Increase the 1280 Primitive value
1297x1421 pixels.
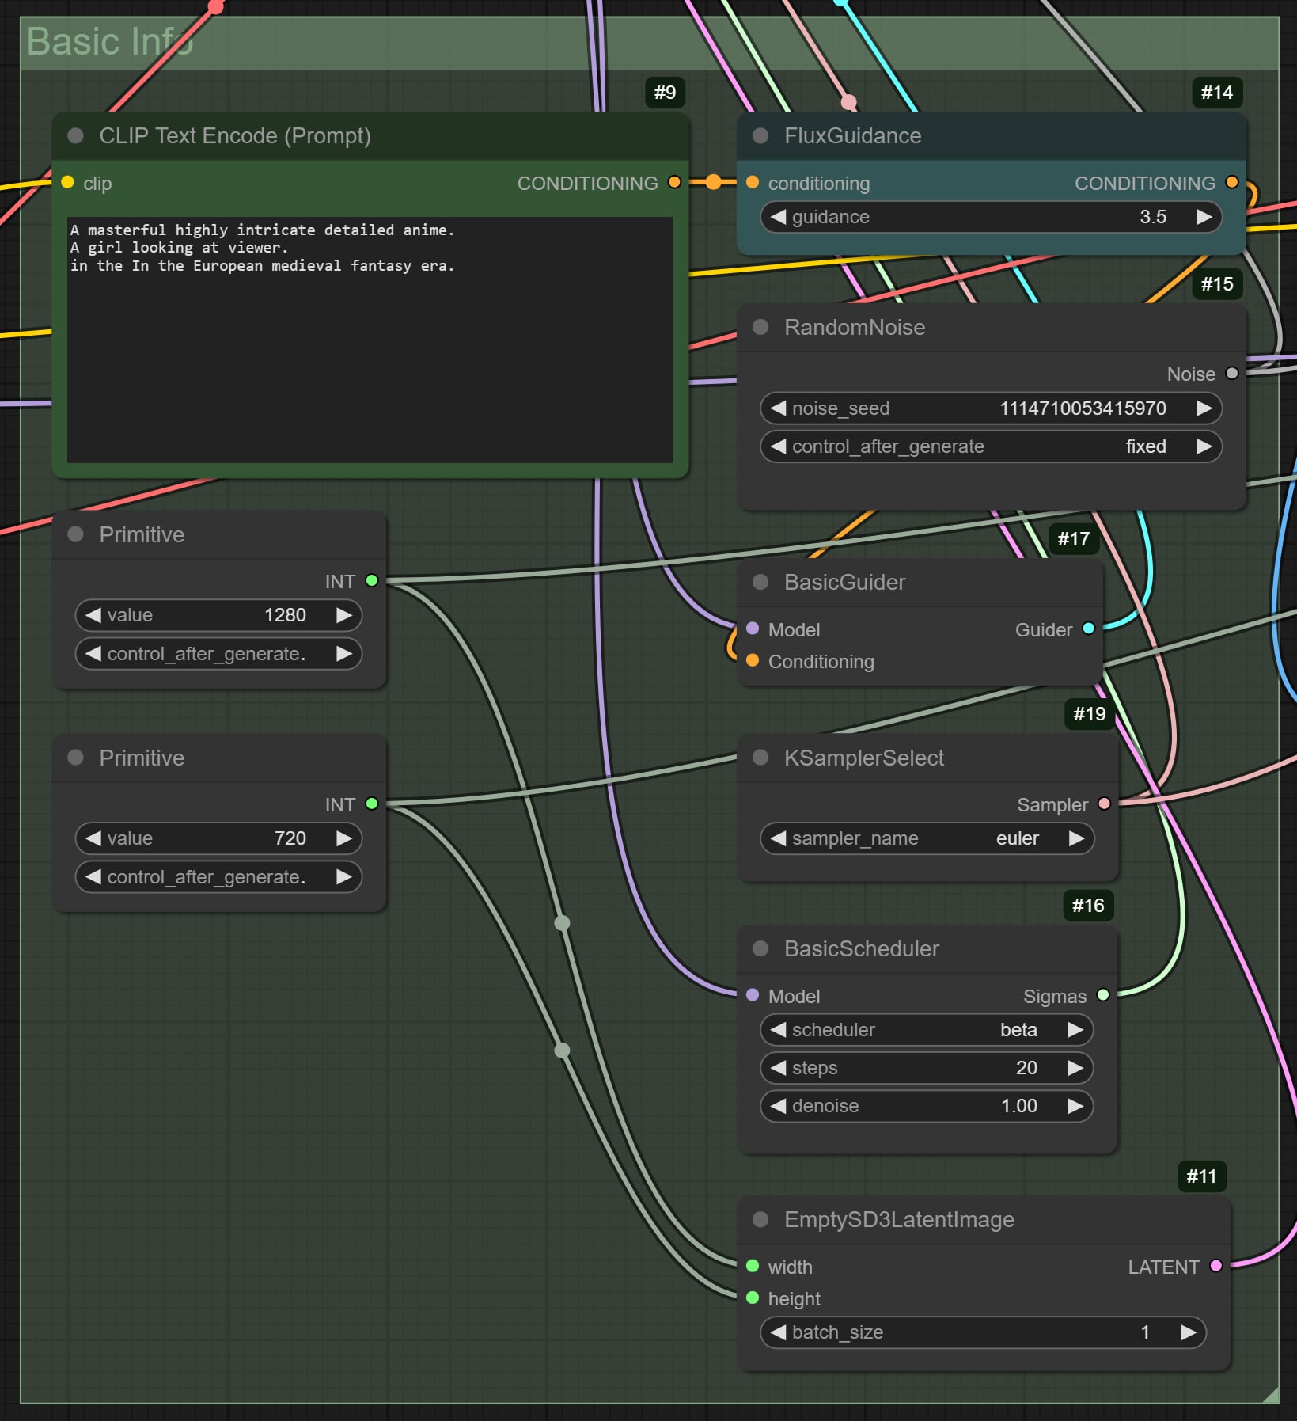[x=343, y=615]
